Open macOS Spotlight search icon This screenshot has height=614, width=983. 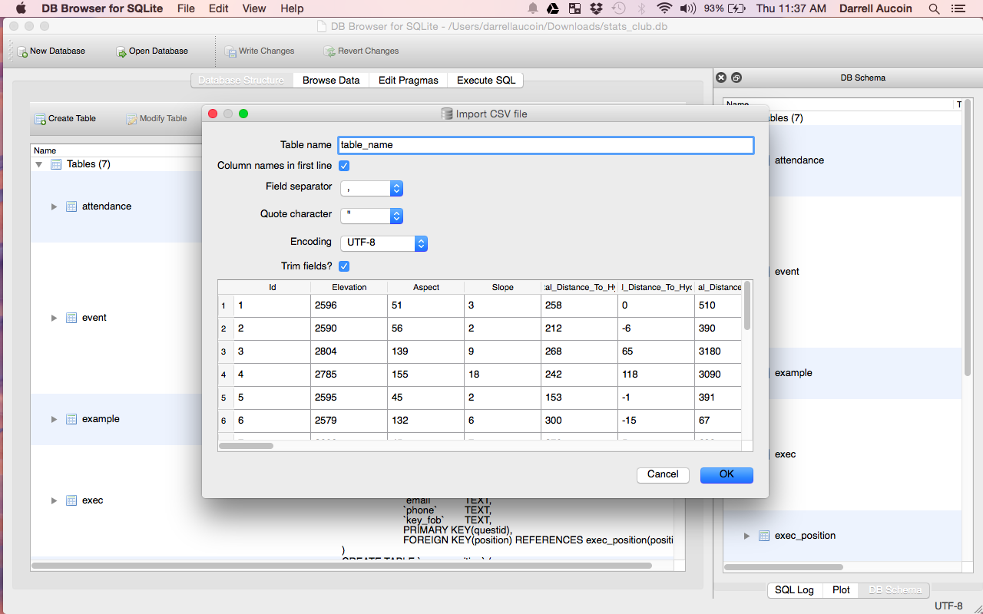(935, 8)
